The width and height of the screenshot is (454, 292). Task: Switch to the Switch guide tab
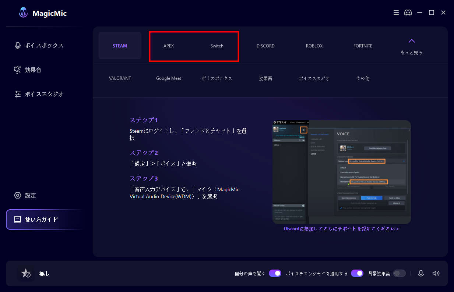[x=217, y=46]
